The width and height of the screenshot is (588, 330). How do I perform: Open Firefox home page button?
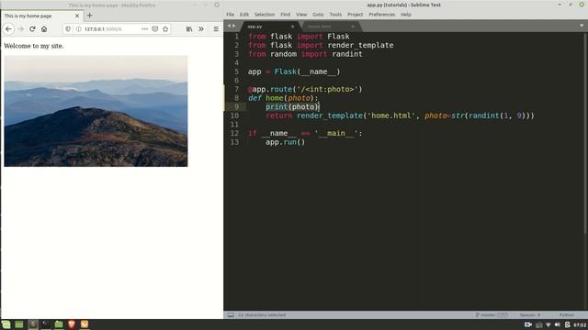[x=44, y=28]
